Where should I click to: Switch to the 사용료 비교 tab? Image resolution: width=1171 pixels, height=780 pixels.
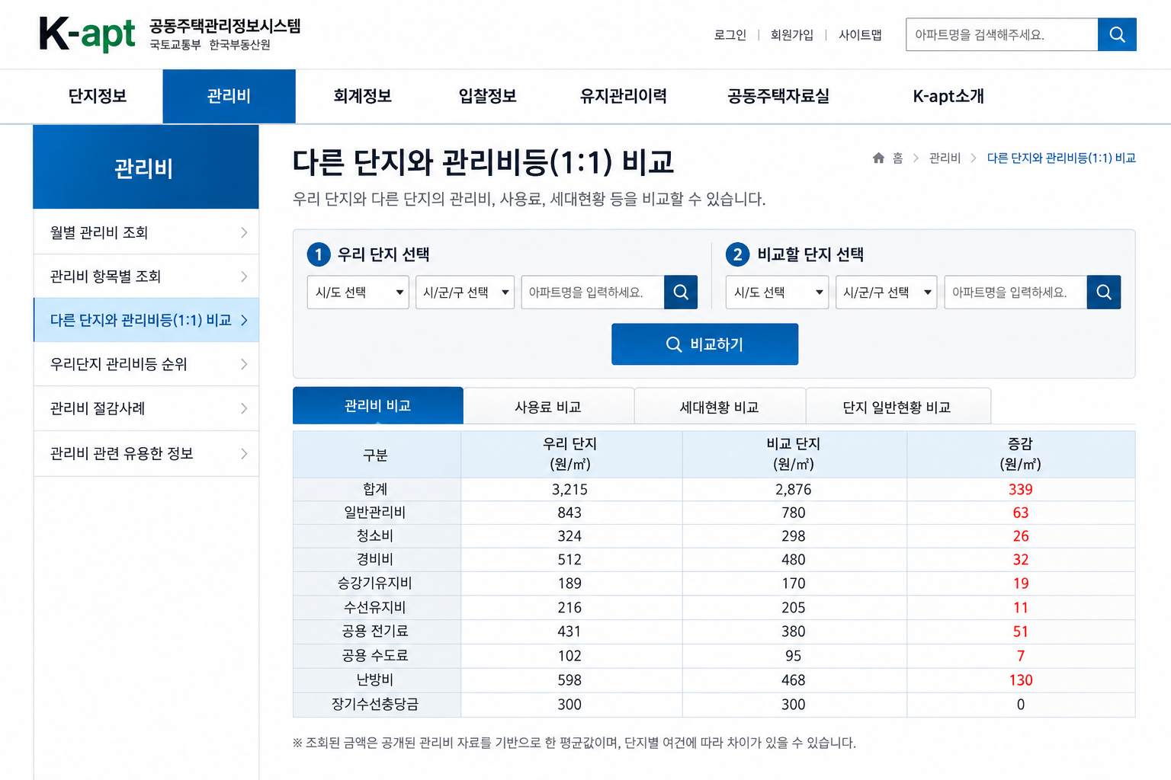(548, 407)
